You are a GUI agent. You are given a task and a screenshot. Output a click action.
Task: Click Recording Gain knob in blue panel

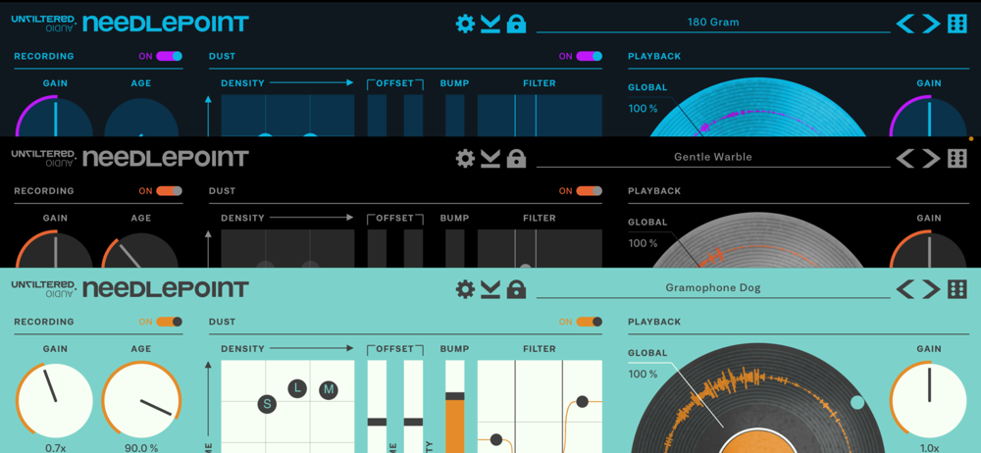(54, 117)
